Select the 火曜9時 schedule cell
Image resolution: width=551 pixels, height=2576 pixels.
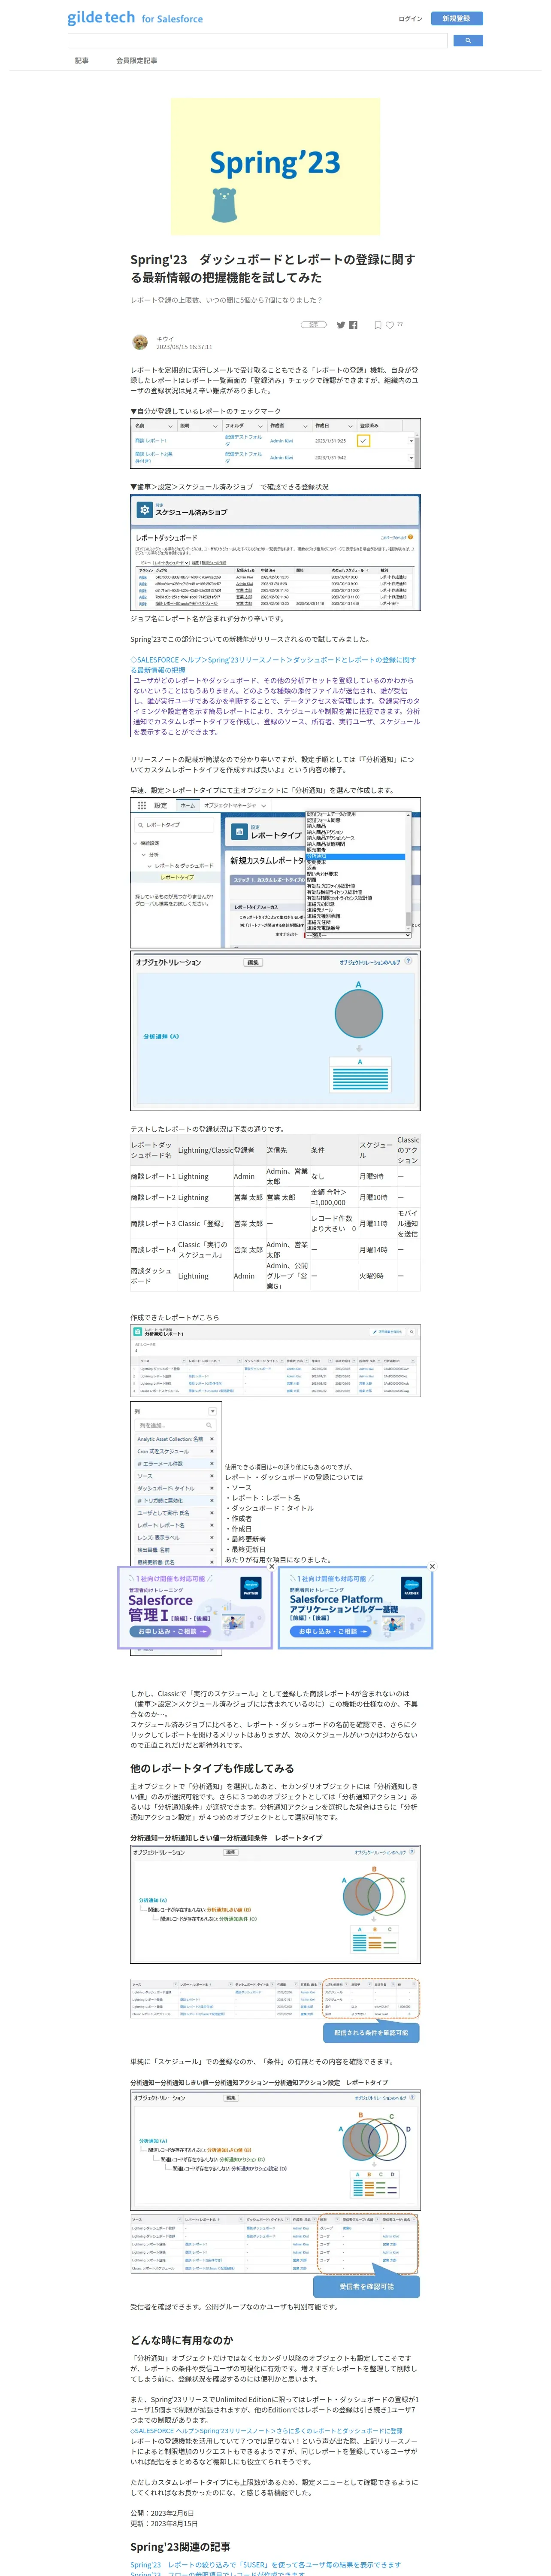pyautogui.click(x=377, y=1276)
